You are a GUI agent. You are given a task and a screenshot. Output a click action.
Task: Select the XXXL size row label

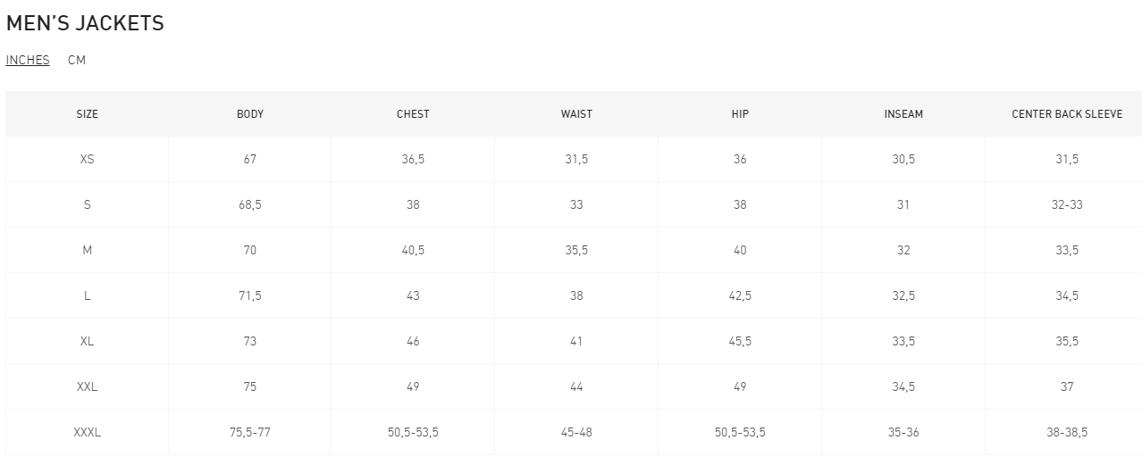[x=88, y=433]
